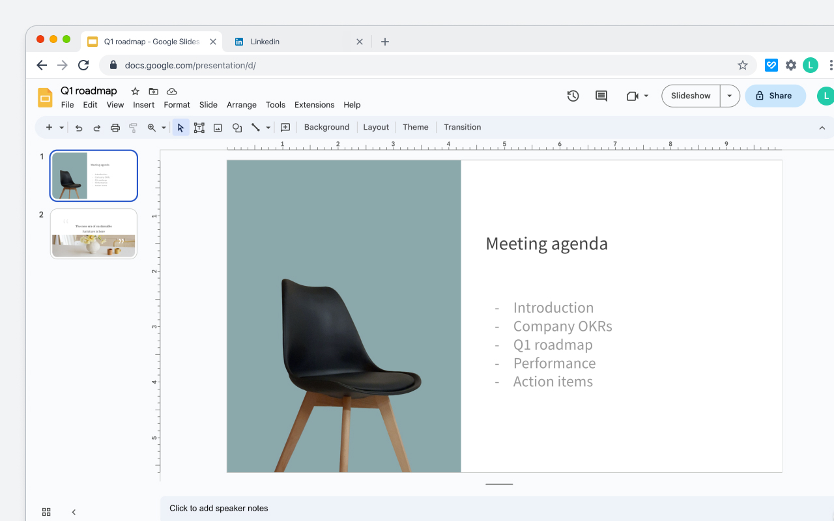Add a comment from the toolbar
This screenshot has width=834, height=521.
[x=285, y=128]
